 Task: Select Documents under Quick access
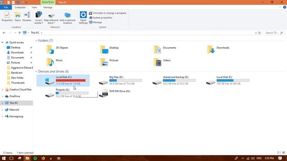coord(17,58)
